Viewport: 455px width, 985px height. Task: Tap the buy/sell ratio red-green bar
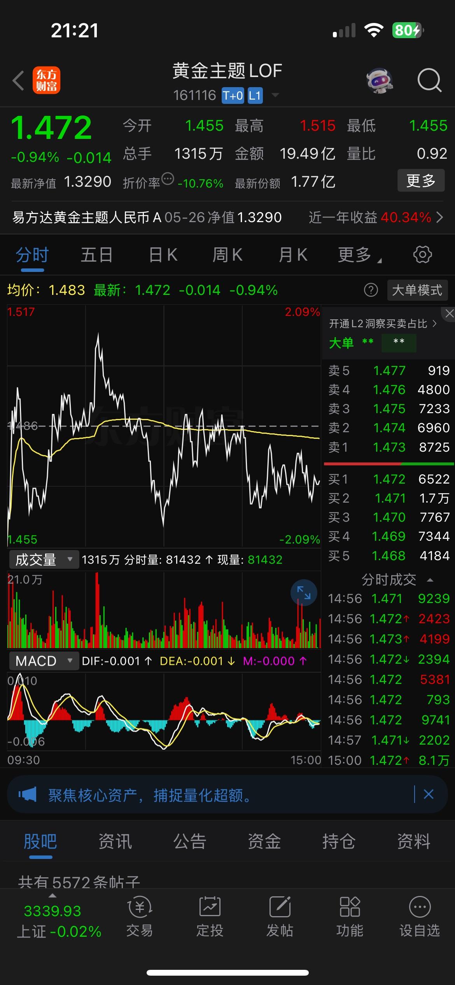(389, 464)
